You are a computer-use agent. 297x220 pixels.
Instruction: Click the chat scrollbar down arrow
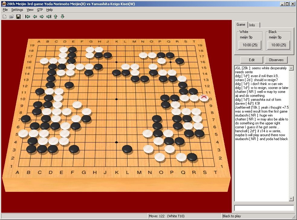tap(291, 199)
